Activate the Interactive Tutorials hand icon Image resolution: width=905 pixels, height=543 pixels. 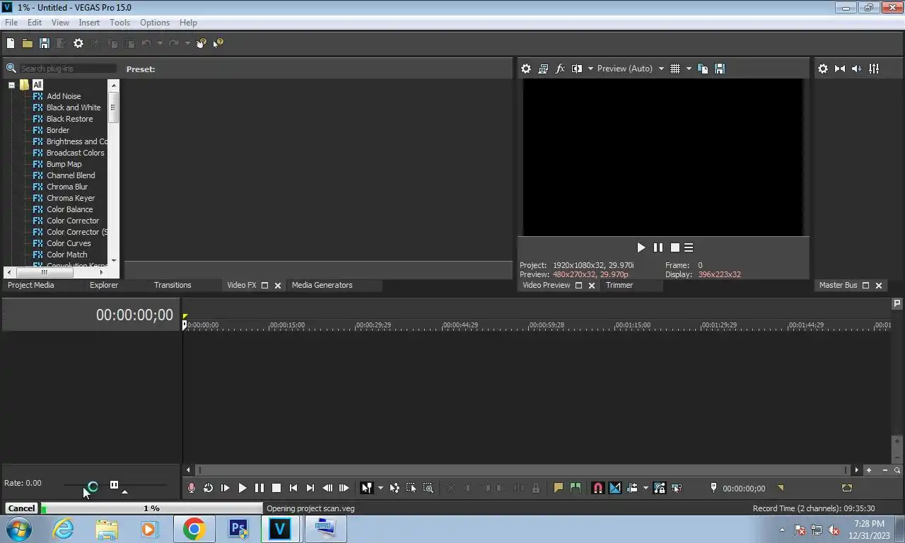(x=202, y=43)
